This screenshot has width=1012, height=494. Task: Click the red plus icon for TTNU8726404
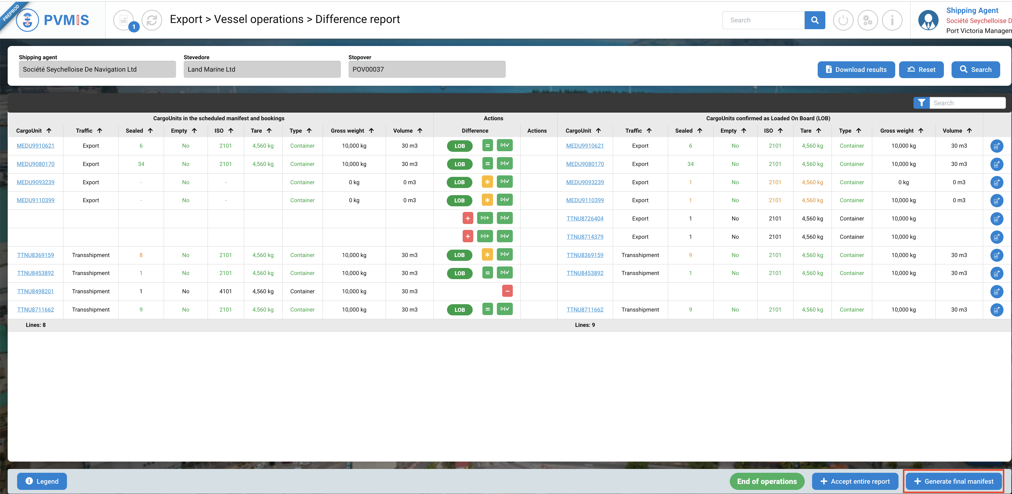tap(467, 218)
